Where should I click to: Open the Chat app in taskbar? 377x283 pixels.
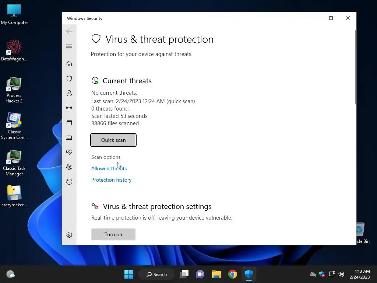click(200, 274)
